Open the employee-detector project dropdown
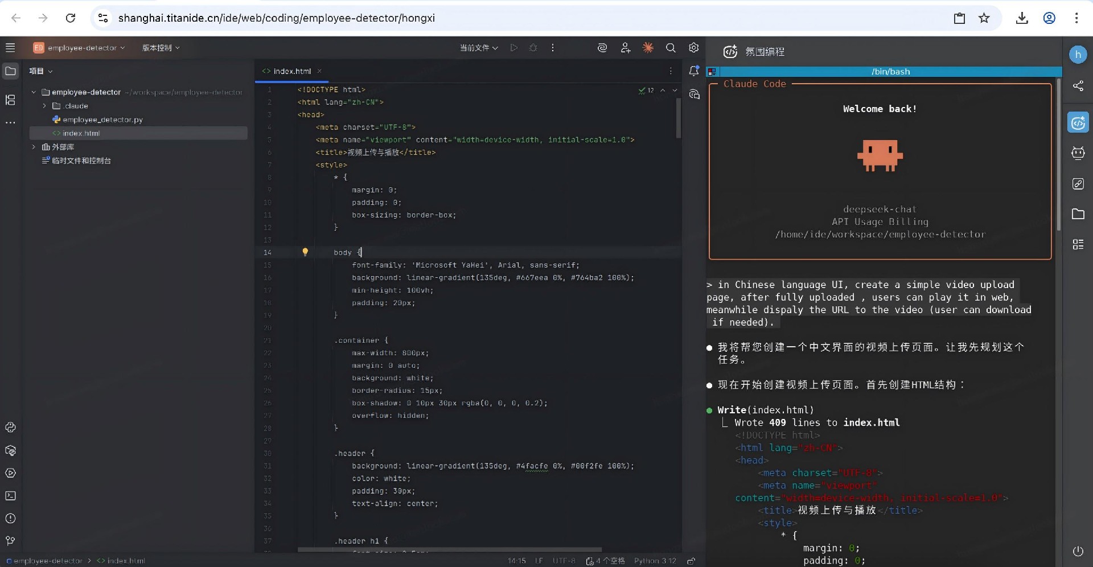 pyautogui.click(x=79, y=48)
